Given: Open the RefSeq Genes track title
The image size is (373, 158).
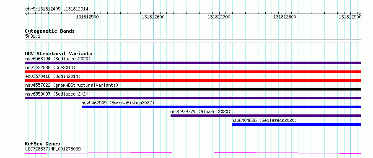Looking at the screenshot, I should [x=43, y=144].
